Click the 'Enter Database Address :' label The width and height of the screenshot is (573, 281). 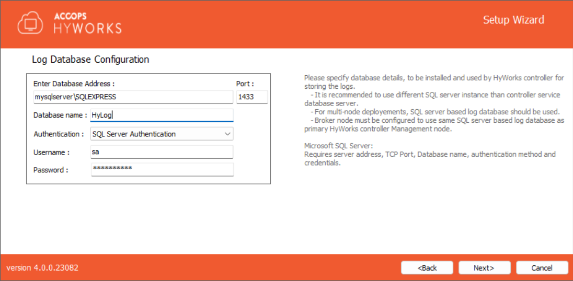point(74,84)
